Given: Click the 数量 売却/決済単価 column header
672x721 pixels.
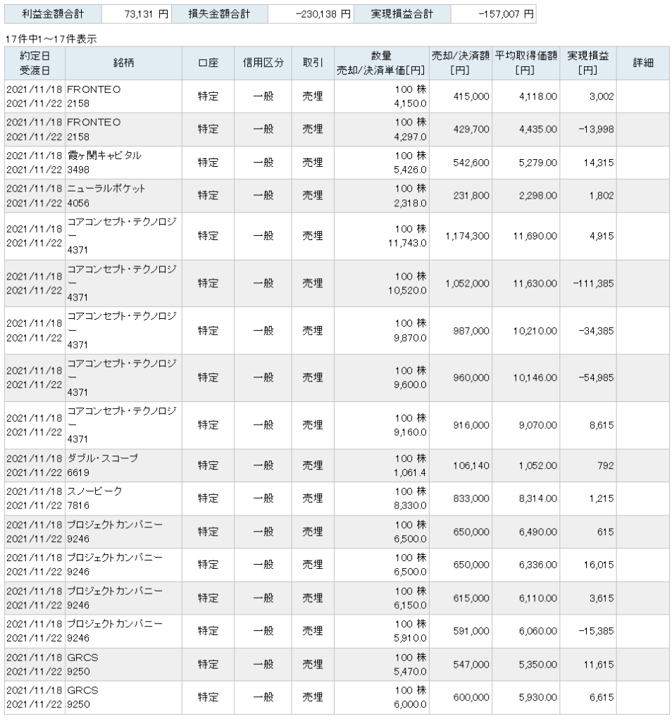Looking at the screenshot, I should pyautogui.click(x=381, y=63).
